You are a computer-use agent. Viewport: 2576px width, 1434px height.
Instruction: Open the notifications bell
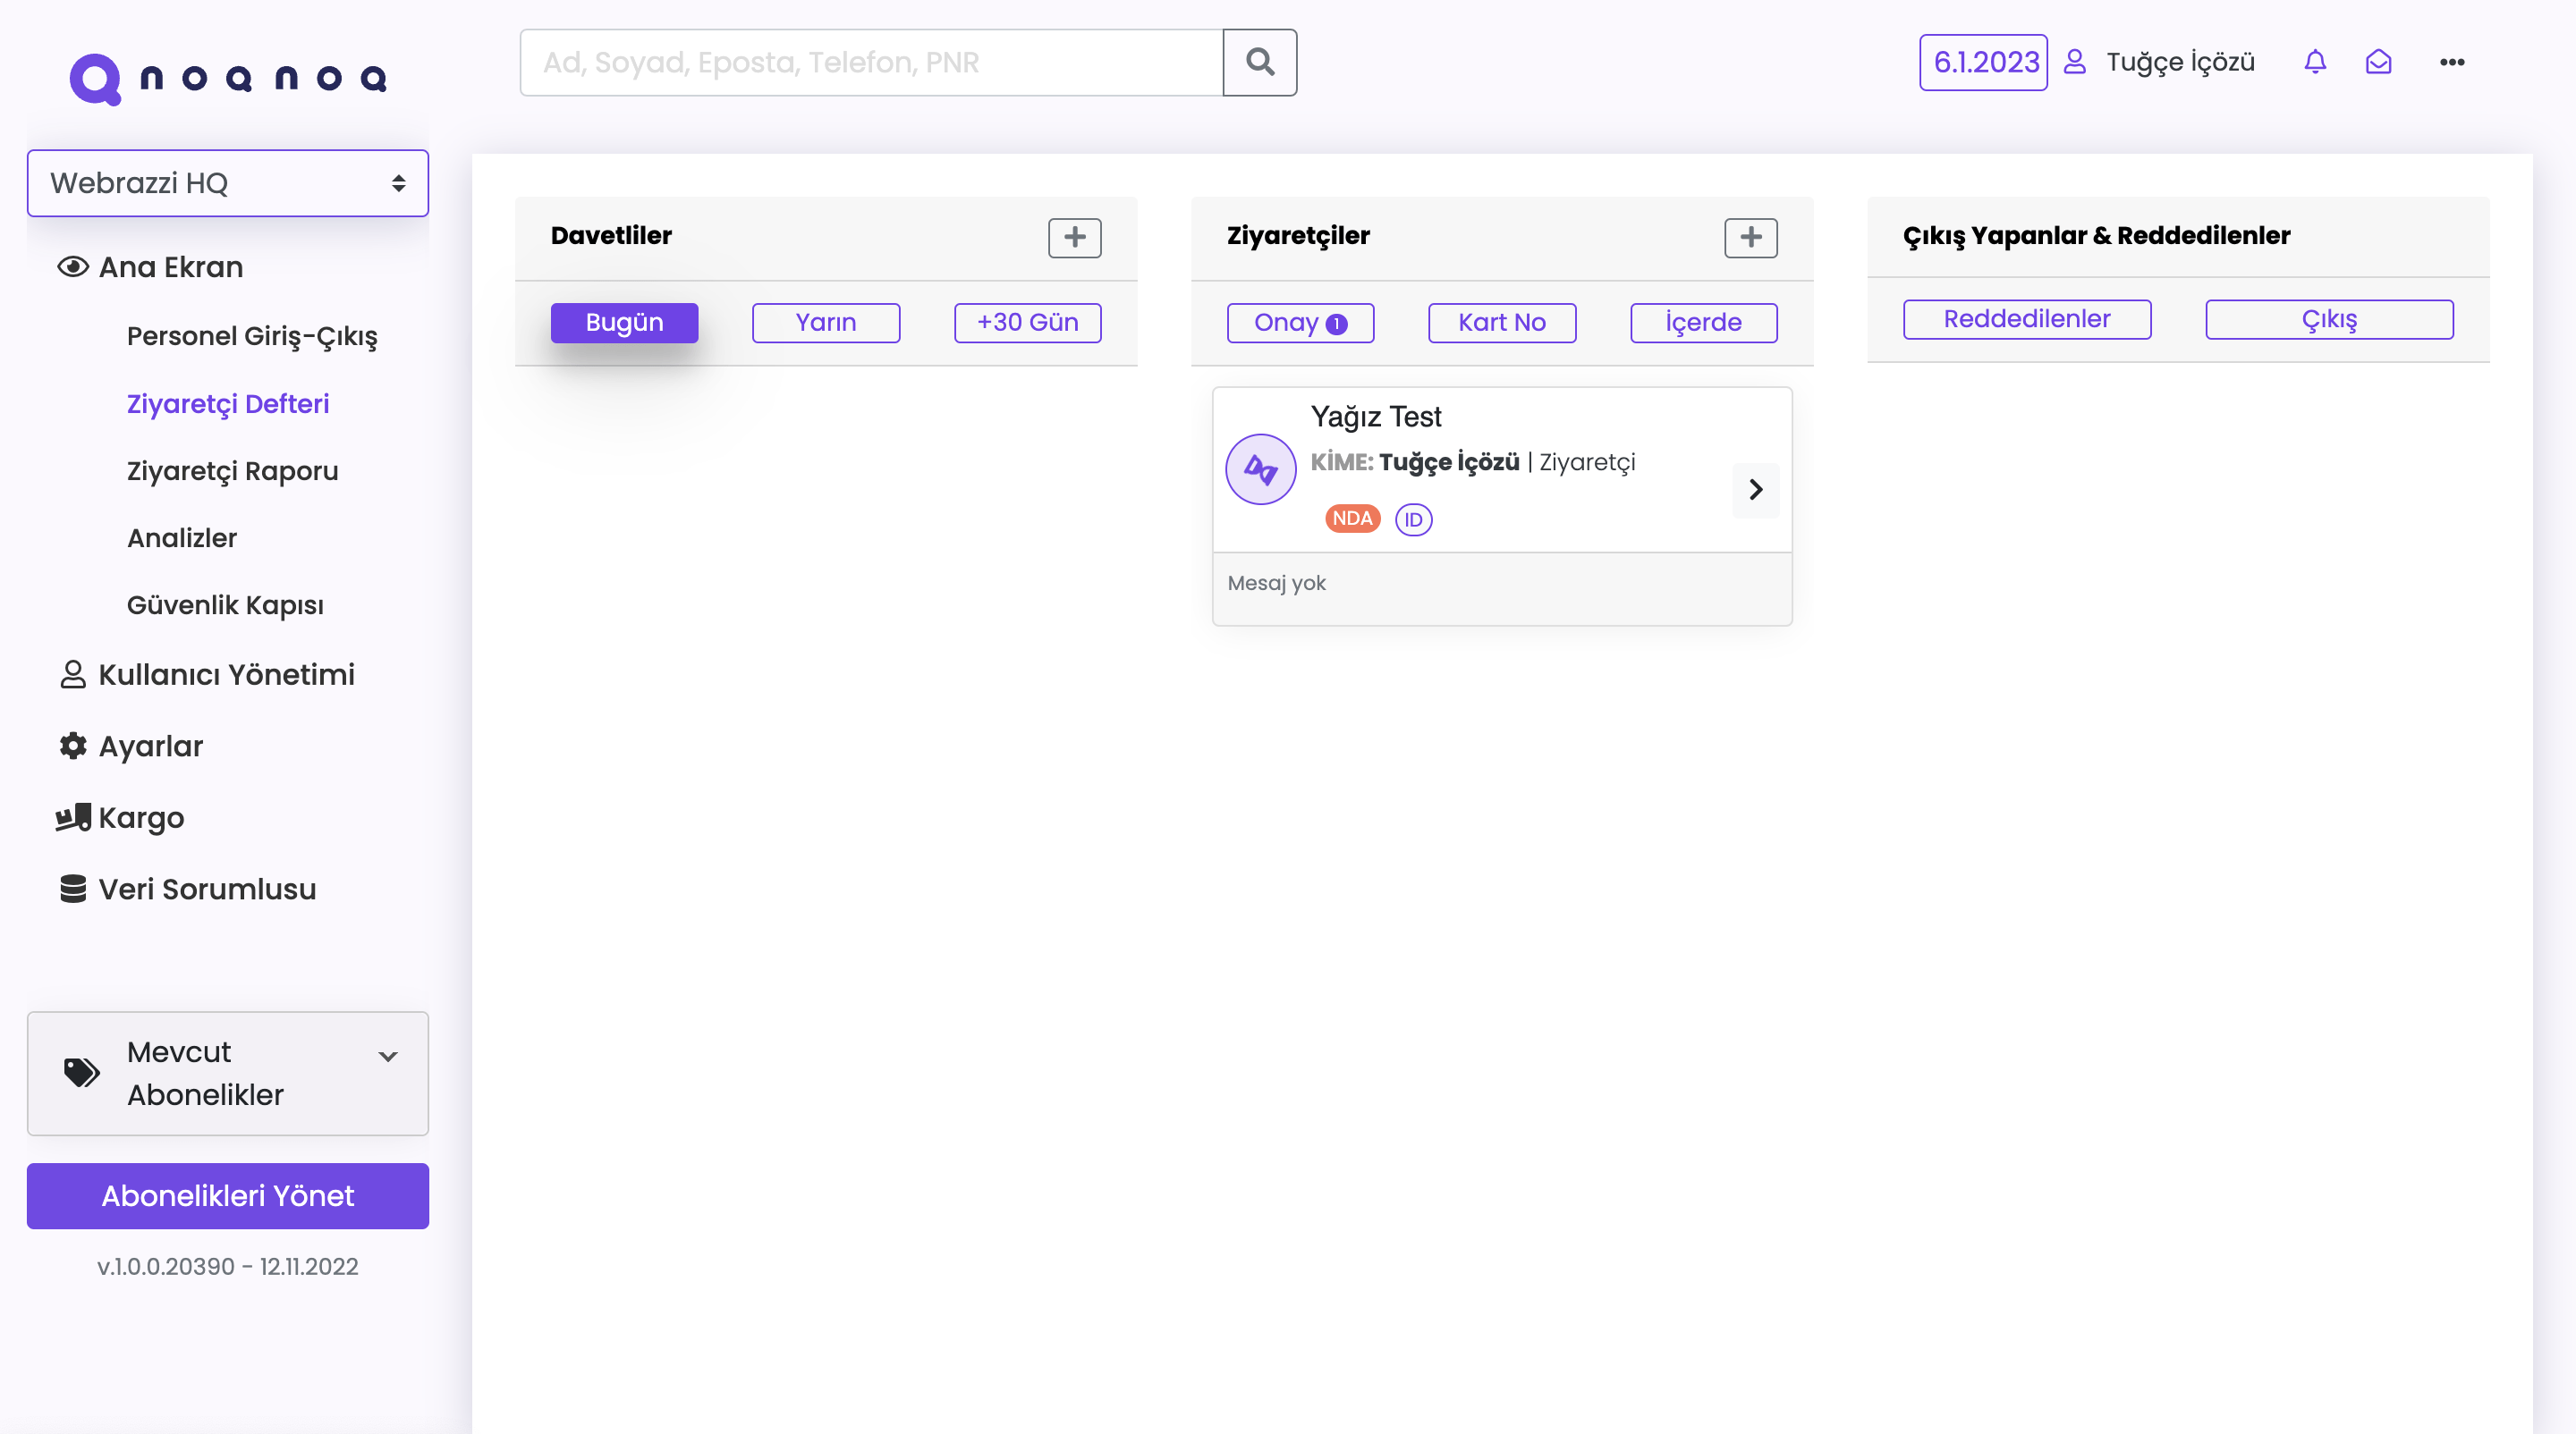[x=2314, y=62]
